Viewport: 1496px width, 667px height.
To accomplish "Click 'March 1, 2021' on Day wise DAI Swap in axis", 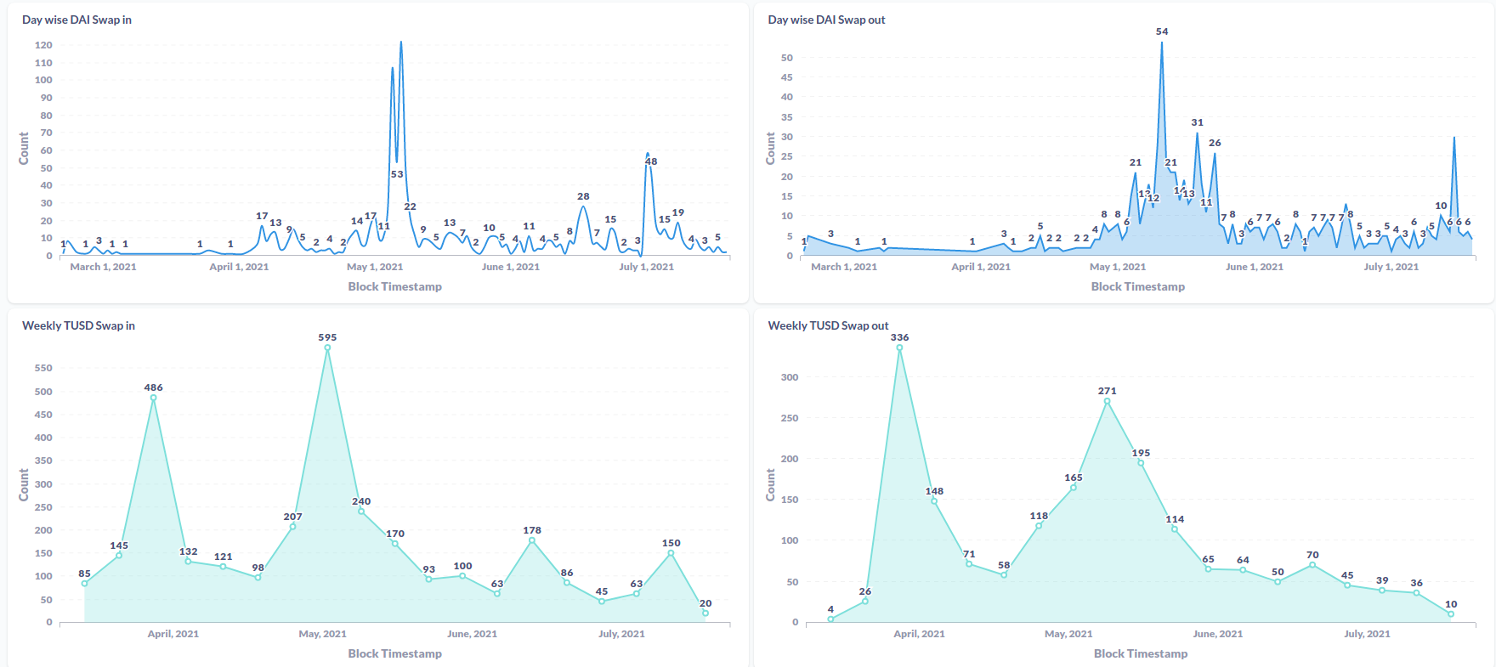I will 103,267.
